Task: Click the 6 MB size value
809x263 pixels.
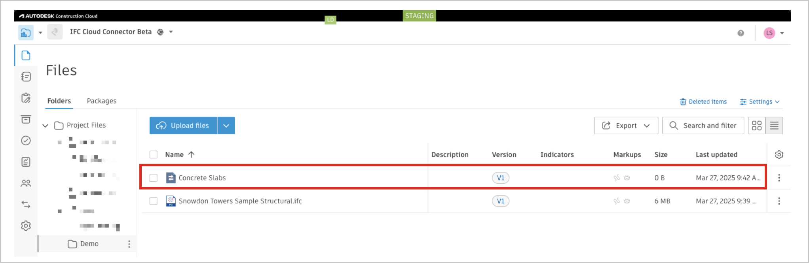Action: point(663,201)
